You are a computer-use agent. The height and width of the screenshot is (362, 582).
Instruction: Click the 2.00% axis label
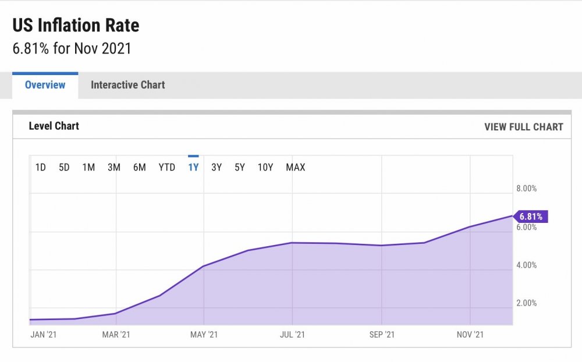[526, 303]
